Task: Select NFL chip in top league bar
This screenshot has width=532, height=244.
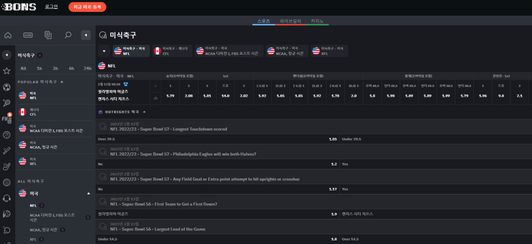Action: (131, 51)
